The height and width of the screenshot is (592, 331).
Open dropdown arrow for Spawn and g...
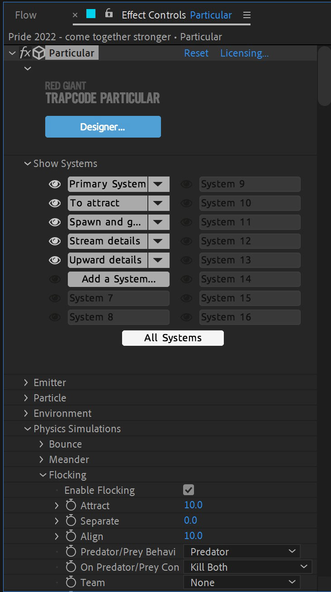(158, 222)
